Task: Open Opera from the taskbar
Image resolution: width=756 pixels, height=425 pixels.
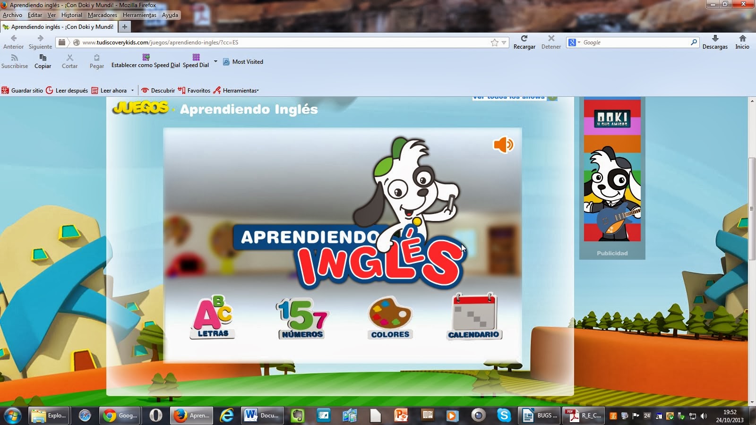Action: [155, 416]
